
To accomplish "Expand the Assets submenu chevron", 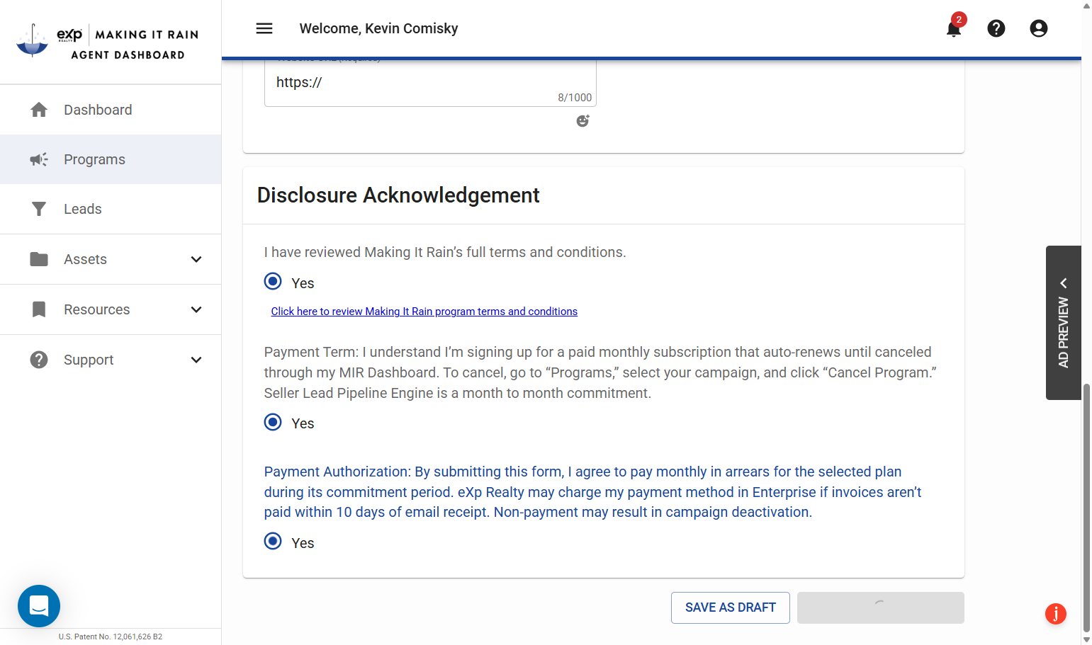I will tap(196, 259).
